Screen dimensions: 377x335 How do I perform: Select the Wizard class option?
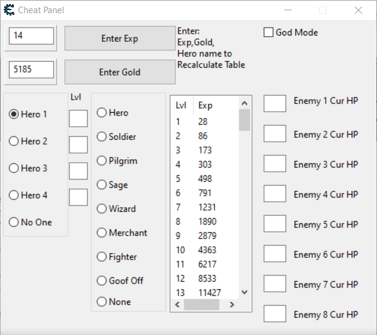tap(102, 209)
